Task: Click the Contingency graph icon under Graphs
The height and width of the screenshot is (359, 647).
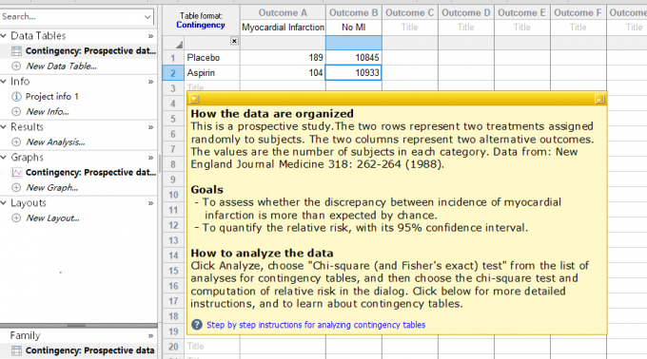Action: tap(16, 173)
